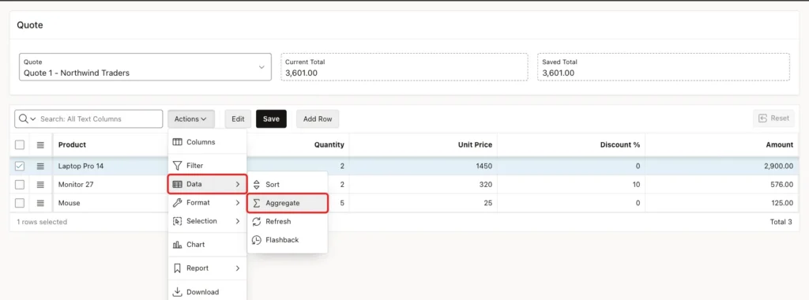The width and height of the screenshot is (809, 300).
Task: Toggle the select-all rows checkbox
Action: [x=20, y=144]
